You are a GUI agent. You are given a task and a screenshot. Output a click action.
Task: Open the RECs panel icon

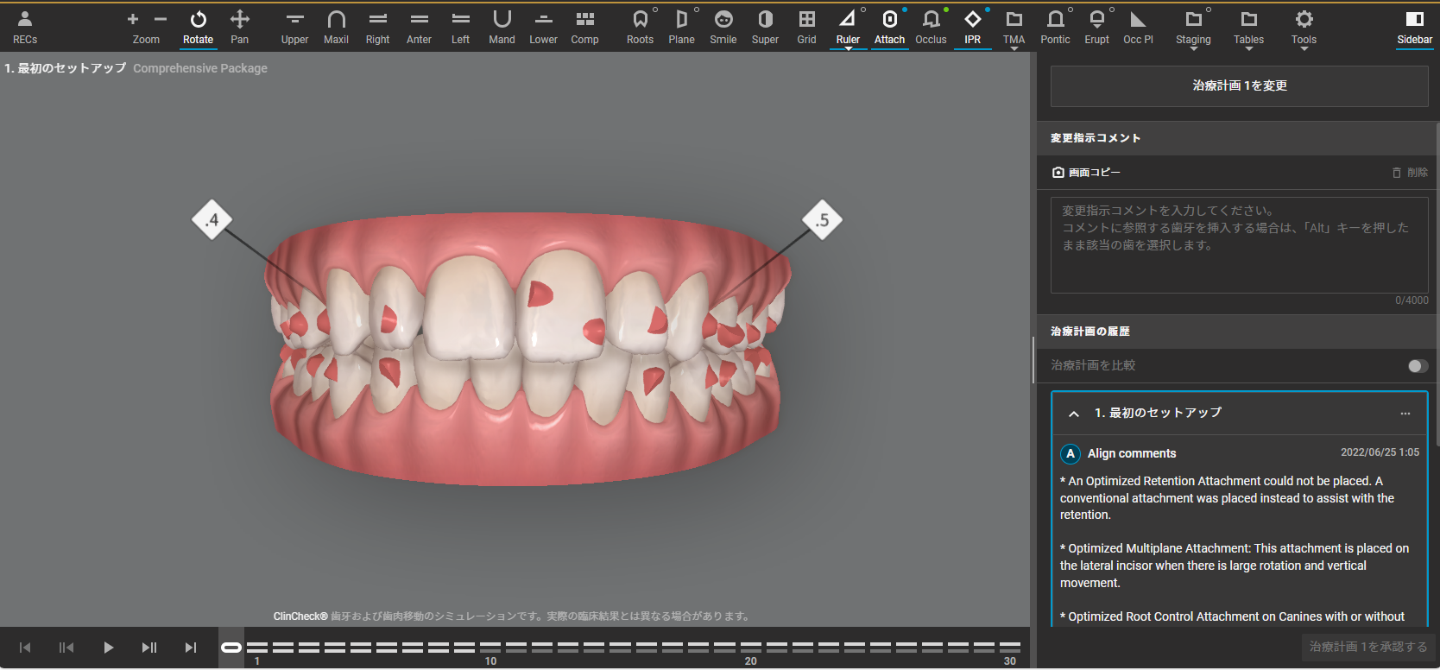pyautogui.click(x=25, y=27)
